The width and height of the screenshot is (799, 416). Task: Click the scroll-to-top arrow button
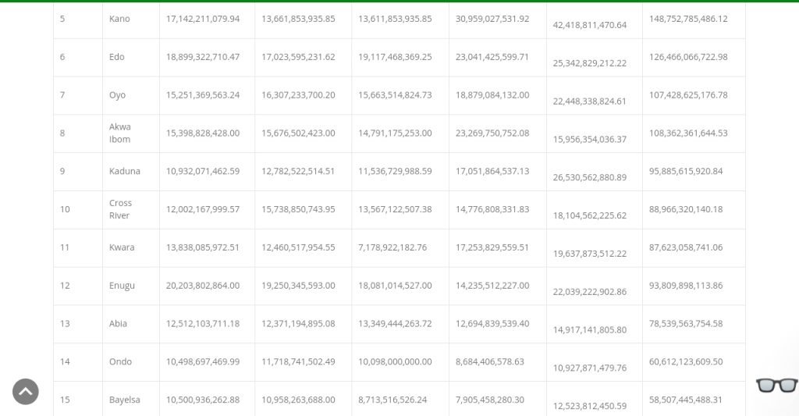[26, 391]
